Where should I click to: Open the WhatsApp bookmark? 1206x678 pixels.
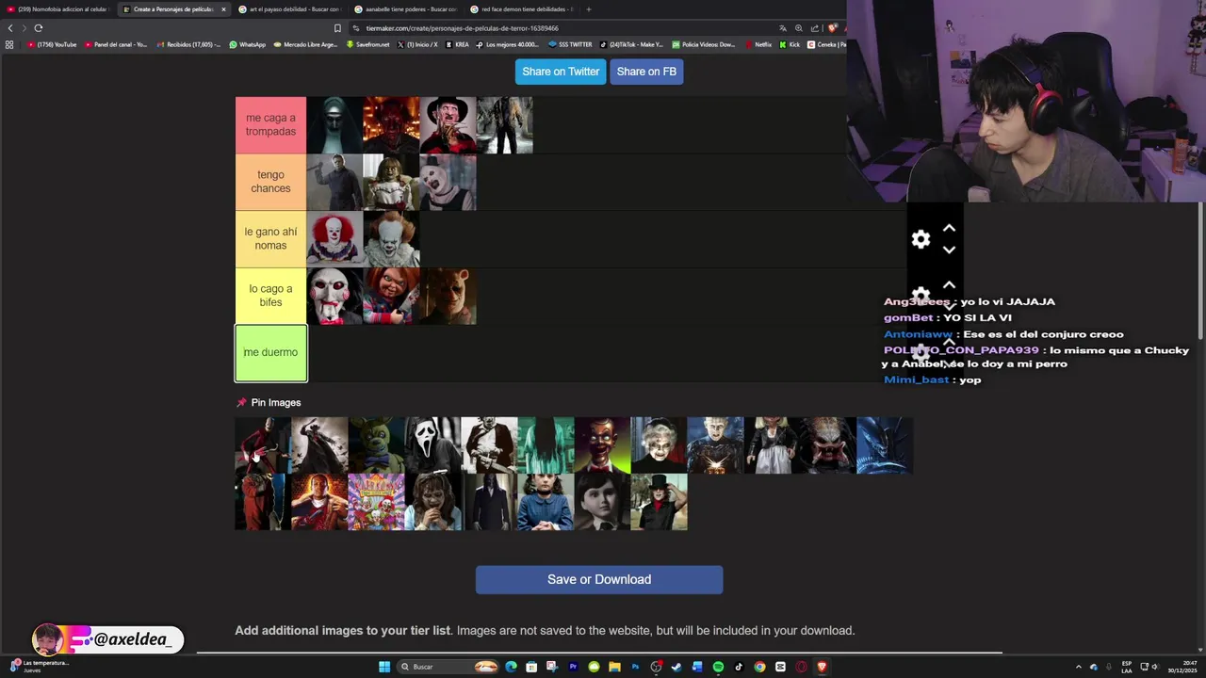tap(248, 44)
